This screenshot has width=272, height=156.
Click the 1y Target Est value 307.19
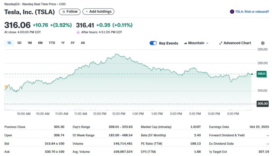coord(264,152)
